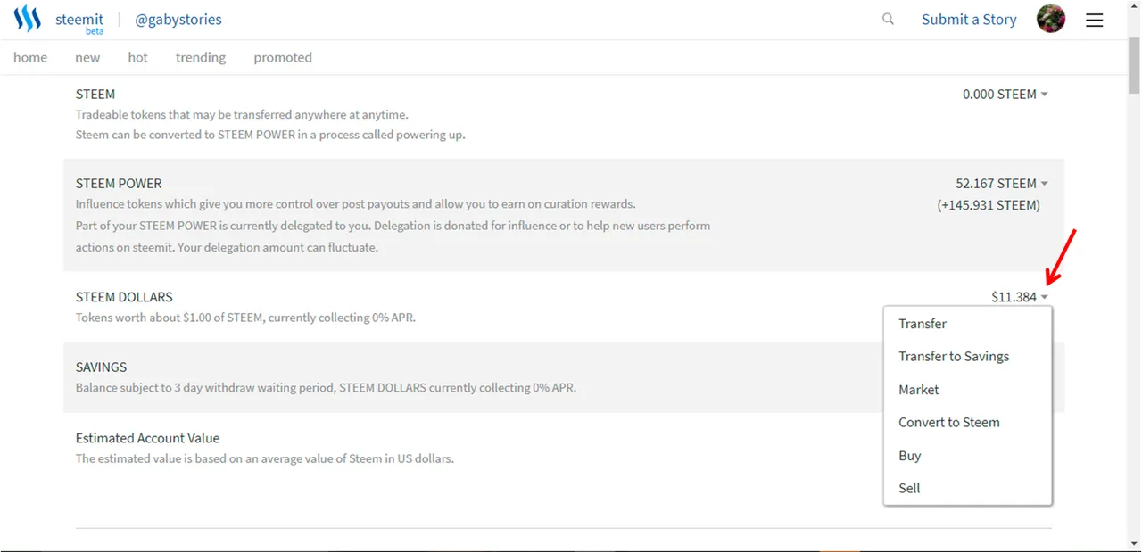Switch to the trending tab
This screenshot has width=1142, height=553.
tap(201, 57)
